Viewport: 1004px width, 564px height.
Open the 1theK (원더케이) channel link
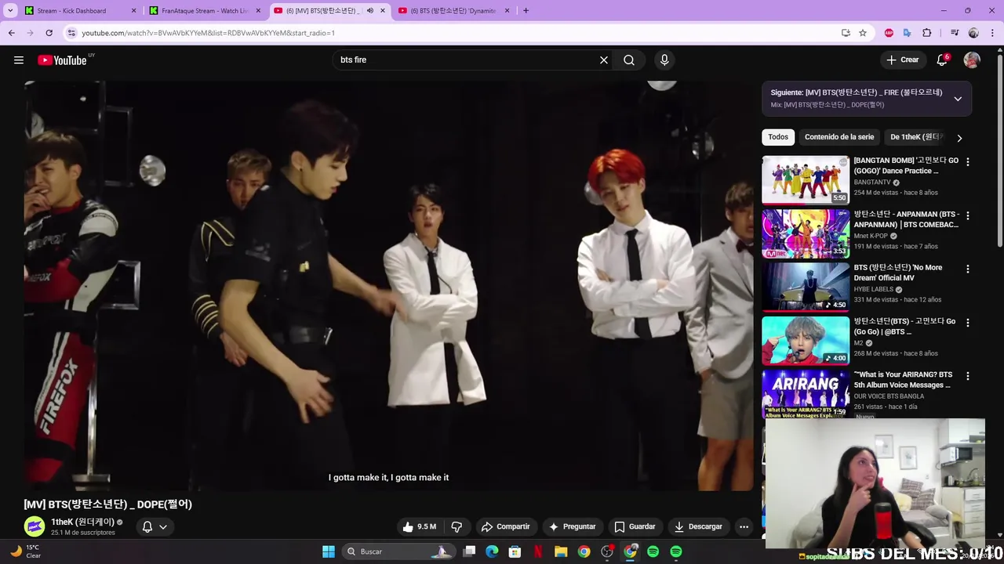pyautogui.click(x=83, y=522)
